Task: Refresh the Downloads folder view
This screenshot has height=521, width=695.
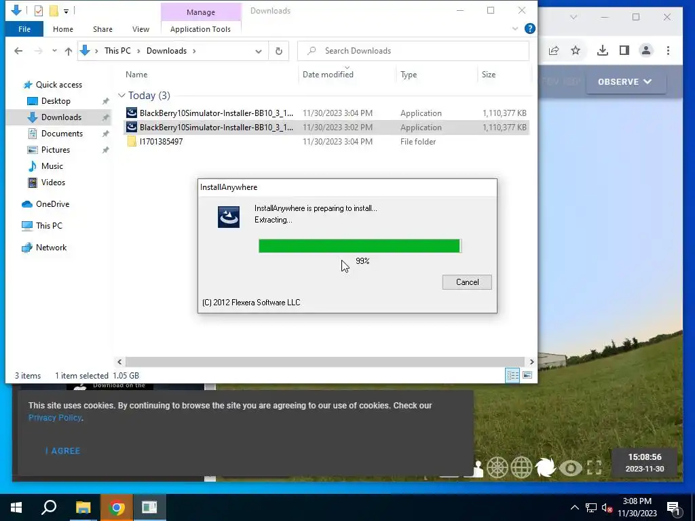Action: (279, 51)
